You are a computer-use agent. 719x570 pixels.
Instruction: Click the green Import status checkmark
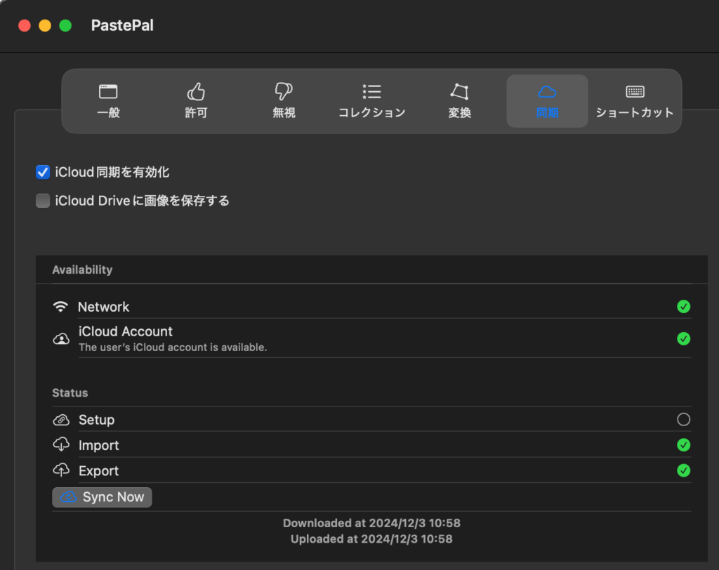tap(683, 445)
